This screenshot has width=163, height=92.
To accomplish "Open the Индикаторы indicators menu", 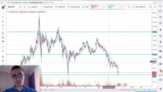I will click(x=47, y=7).
